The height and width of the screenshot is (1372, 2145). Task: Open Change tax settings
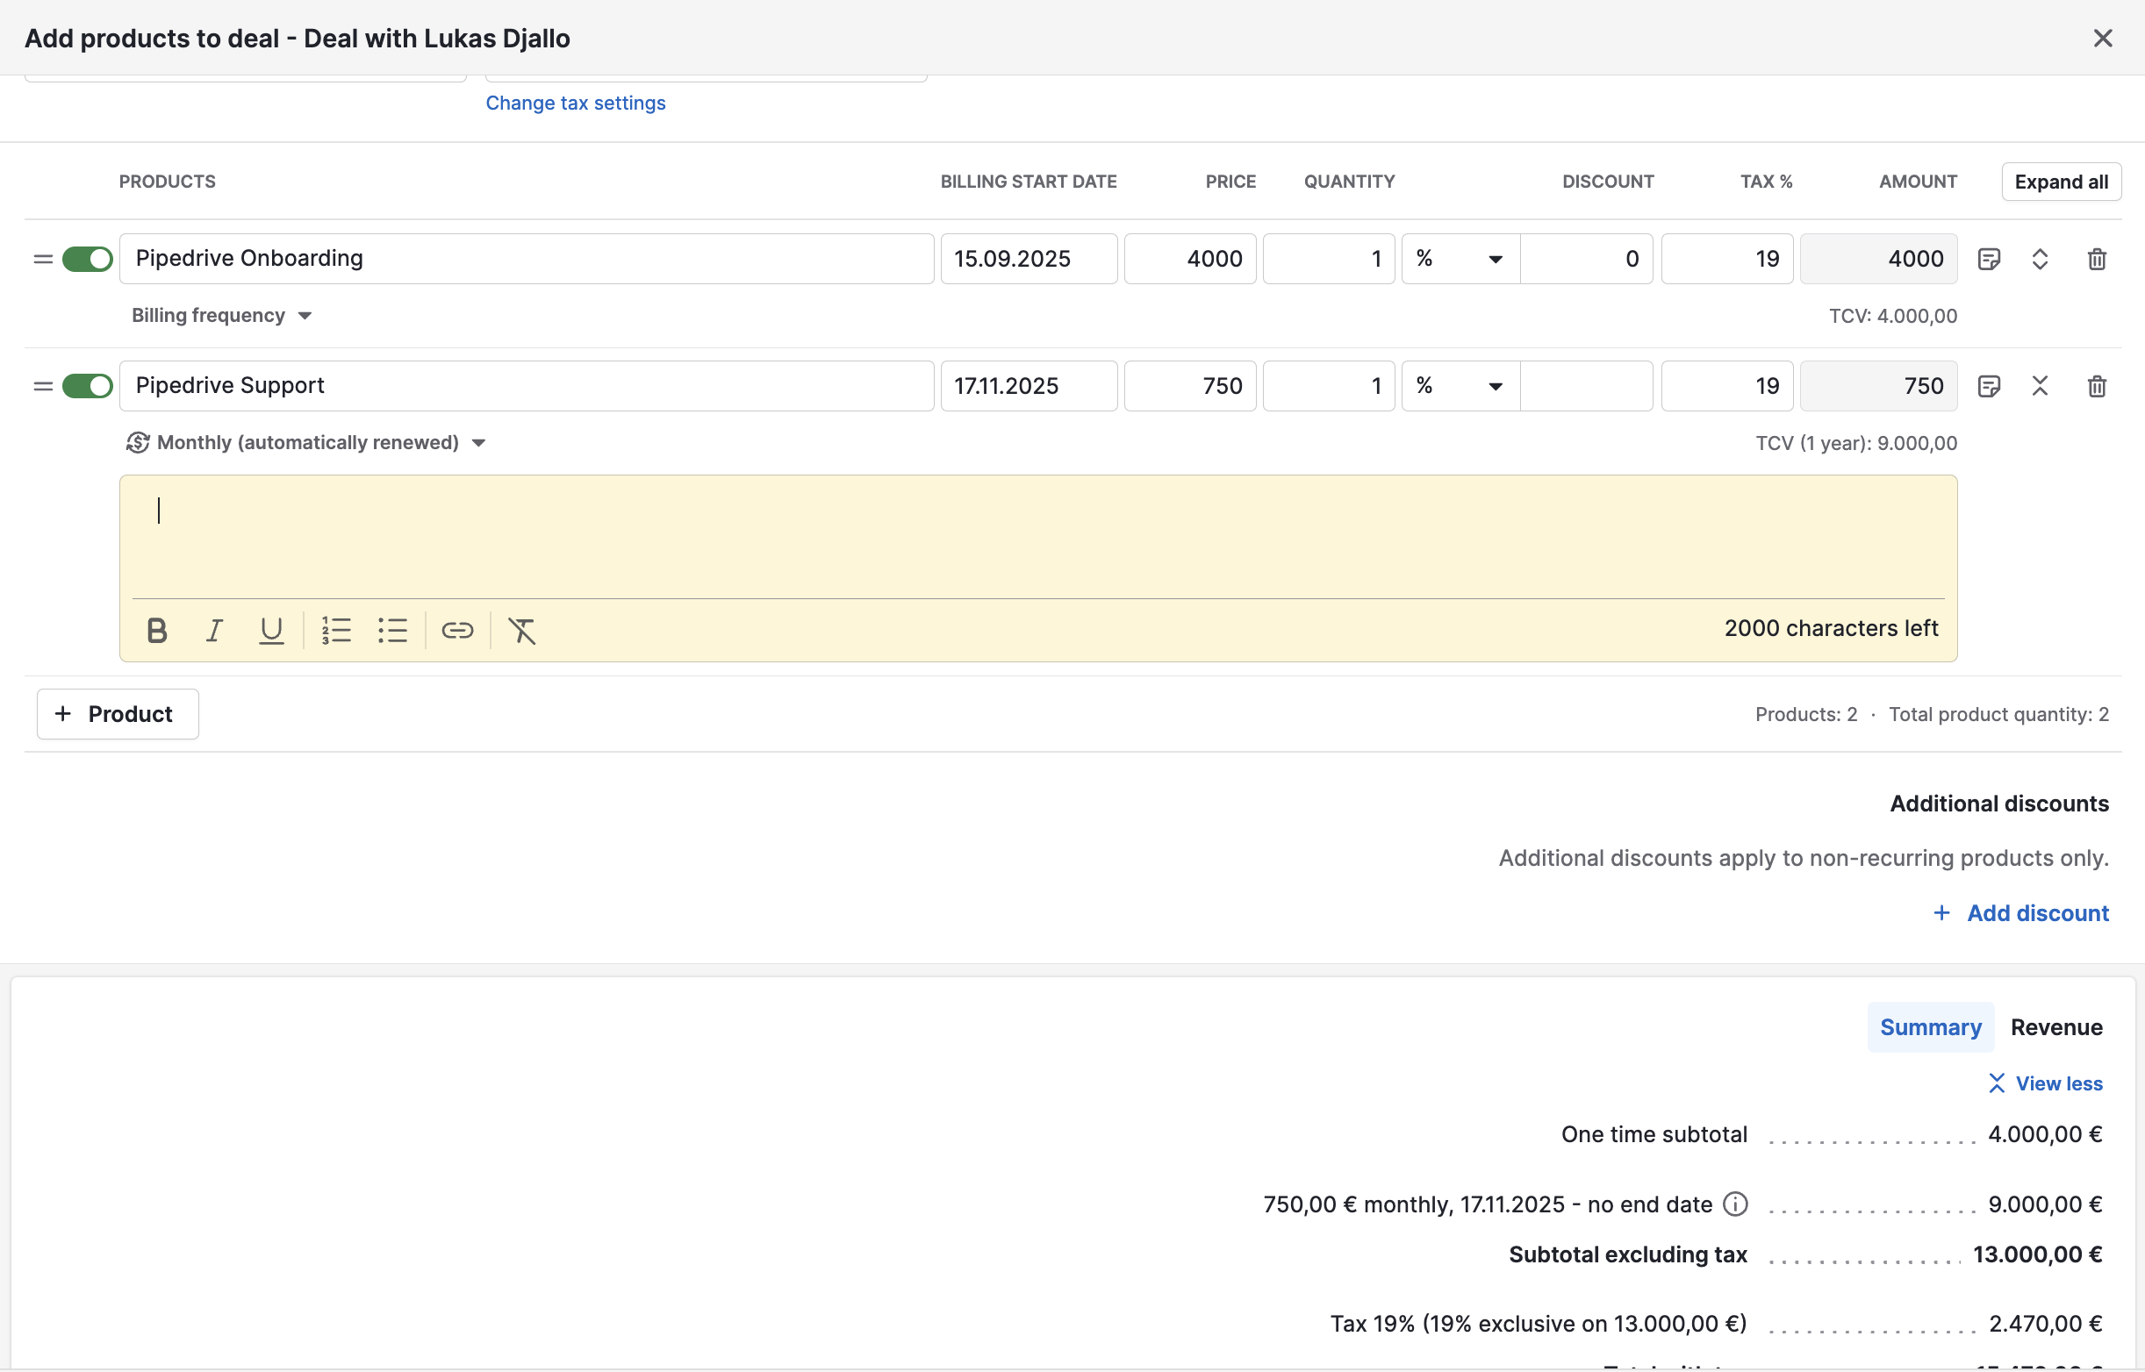tap(575, 103)
